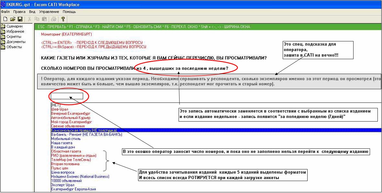Open the Скрипты folder
Viewport: 382px width, 193px height.
pos(14,37)
